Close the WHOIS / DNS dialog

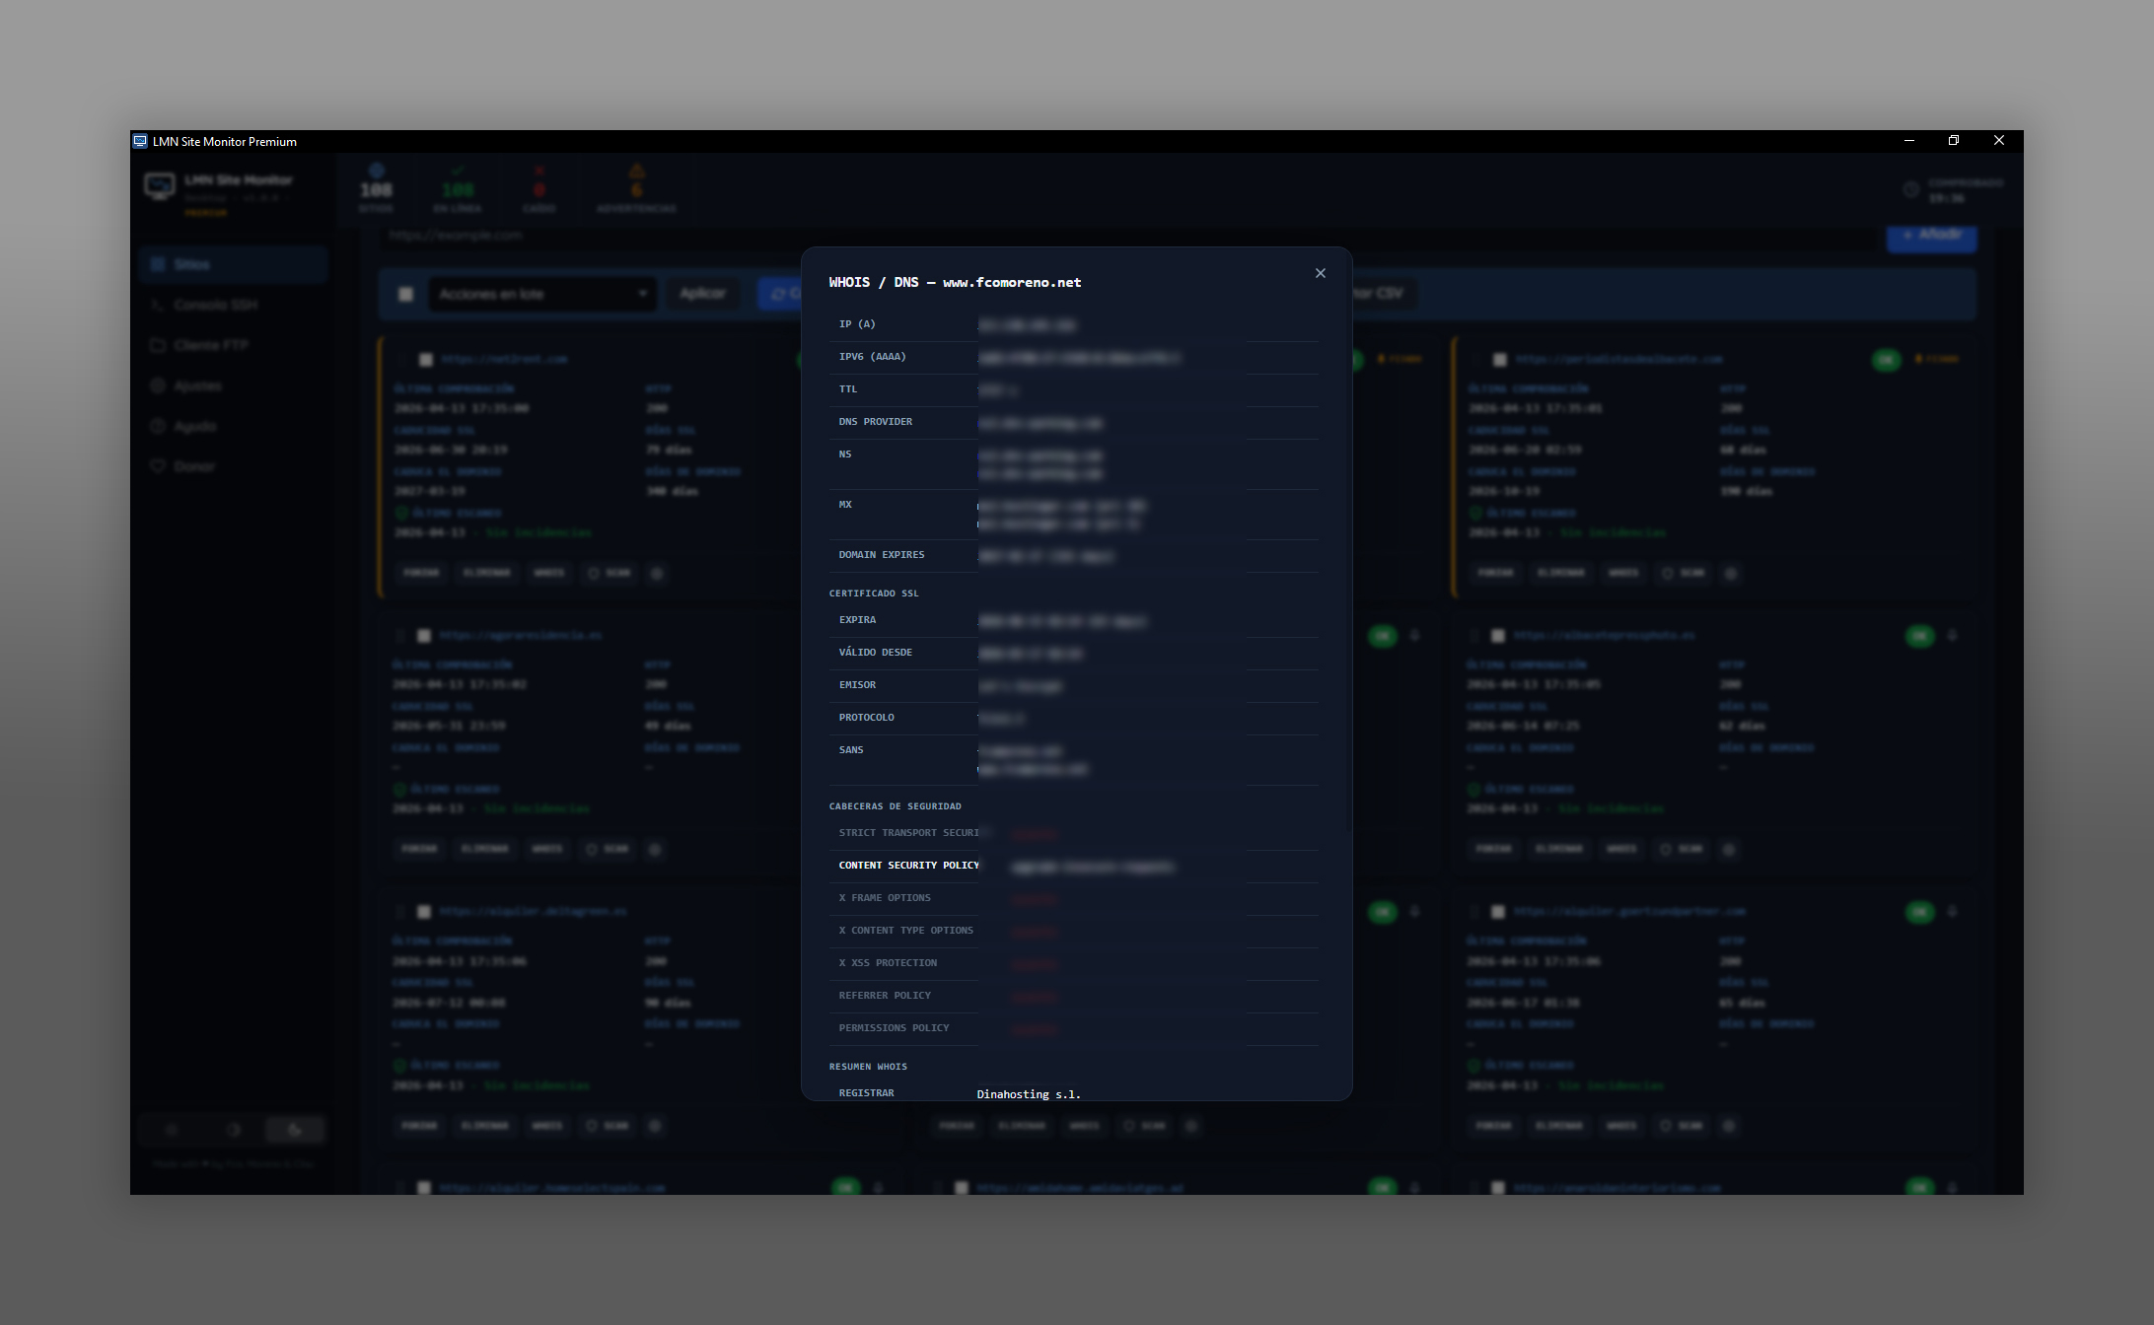[1320, 273]
